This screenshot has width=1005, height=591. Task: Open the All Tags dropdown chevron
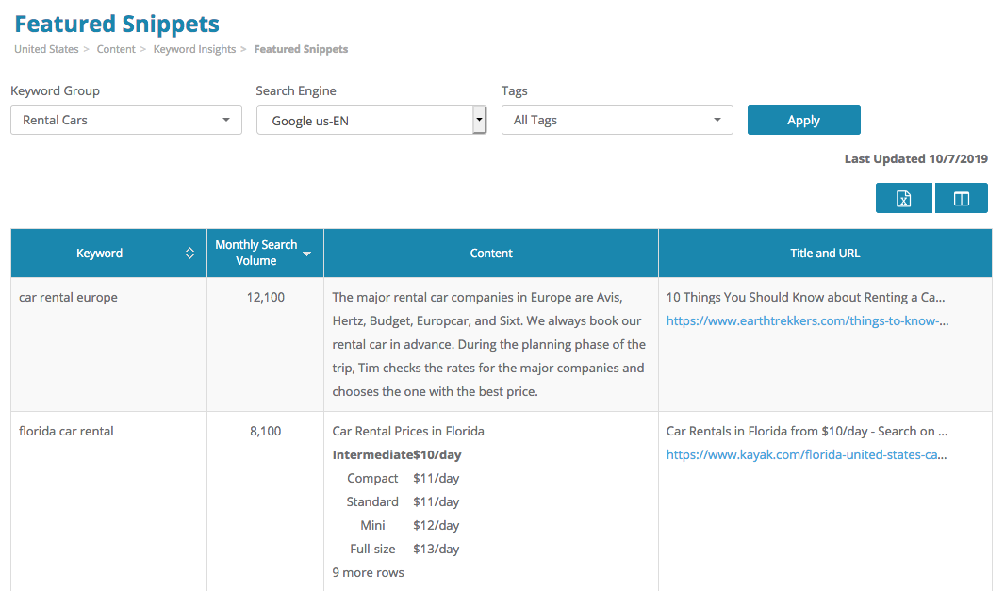(717, 120)
